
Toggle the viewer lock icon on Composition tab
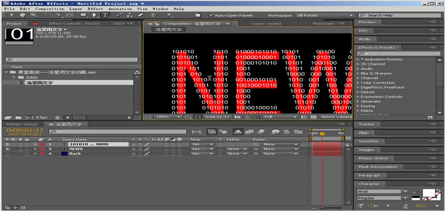click(156, 24)
